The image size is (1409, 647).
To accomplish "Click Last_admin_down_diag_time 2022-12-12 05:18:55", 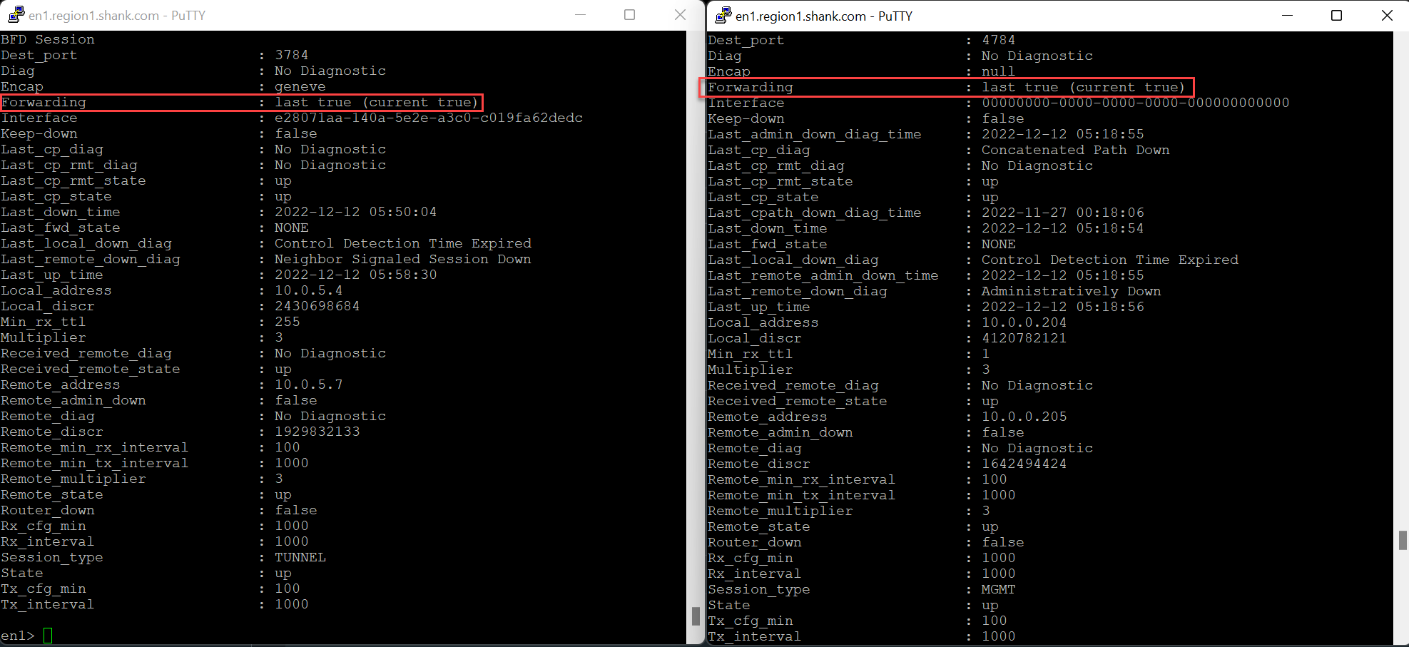I will point(1063,134).
